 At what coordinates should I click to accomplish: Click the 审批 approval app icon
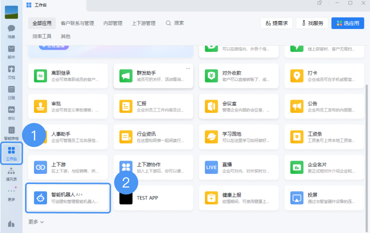40,106
